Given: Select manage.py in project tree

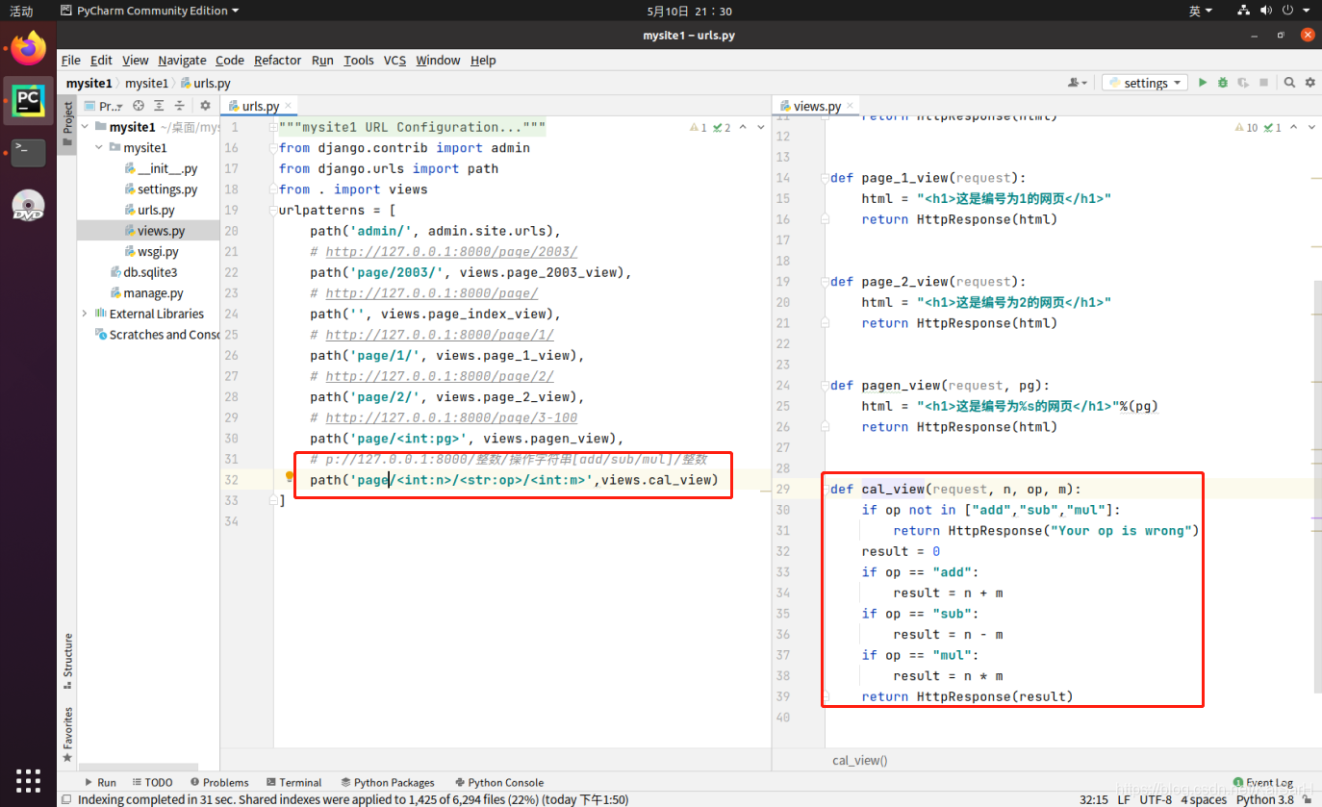Looking at the screenshot, I should (x=145, y=293).
